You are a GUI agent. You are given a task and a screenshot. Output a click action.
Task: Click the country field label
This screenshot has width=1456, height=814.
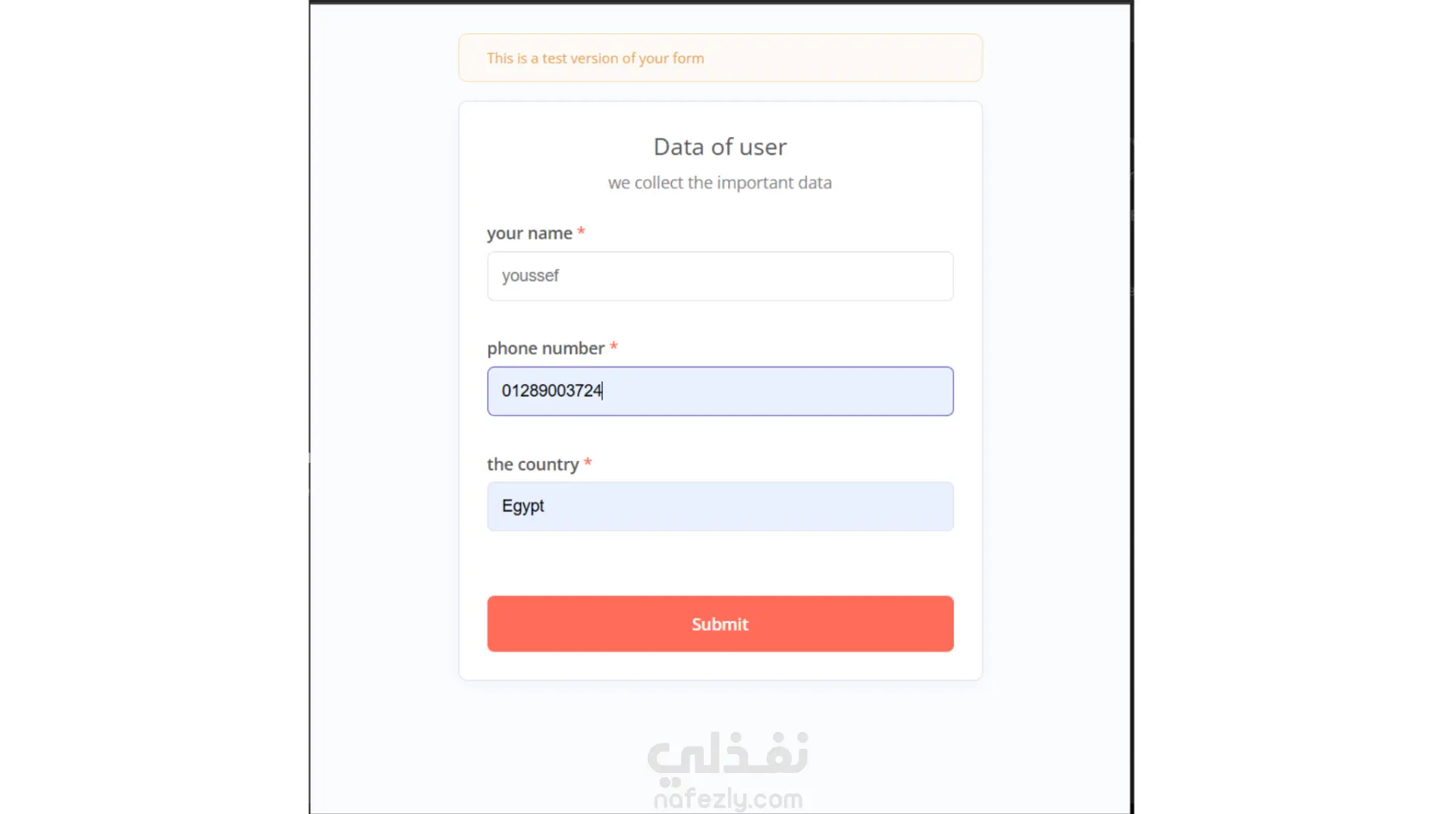(x=532, y=465)
